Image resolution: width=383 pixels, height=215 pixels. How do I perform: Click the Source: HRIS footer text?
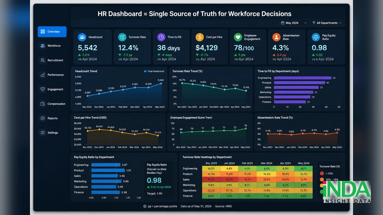[223, 206]
